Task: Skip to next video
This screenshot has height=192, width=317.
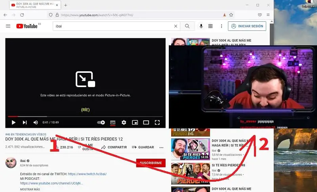Action: (25, 122)
